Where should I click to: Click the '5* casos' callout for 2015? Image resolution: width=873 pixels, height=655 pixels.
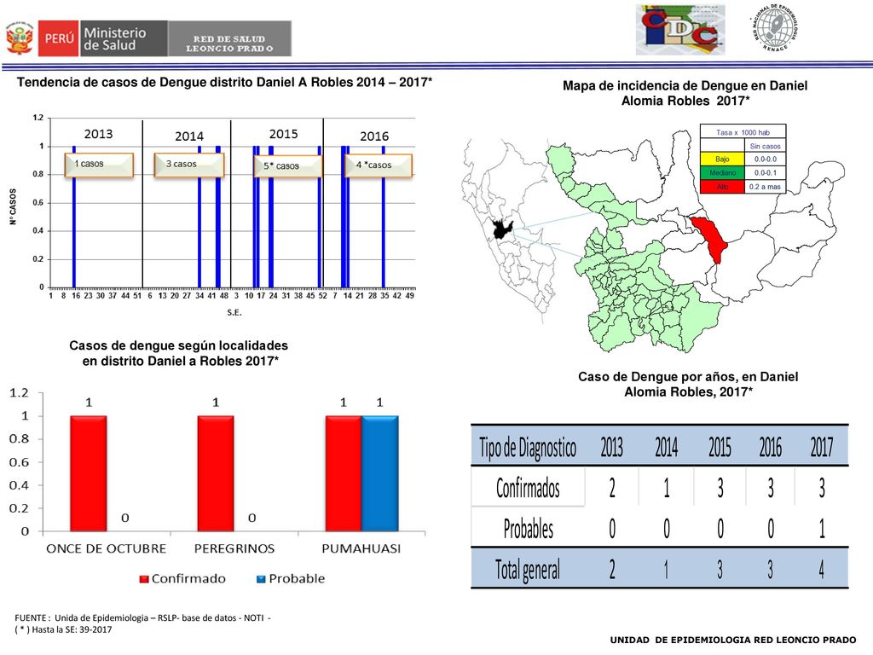pos(288,166)
